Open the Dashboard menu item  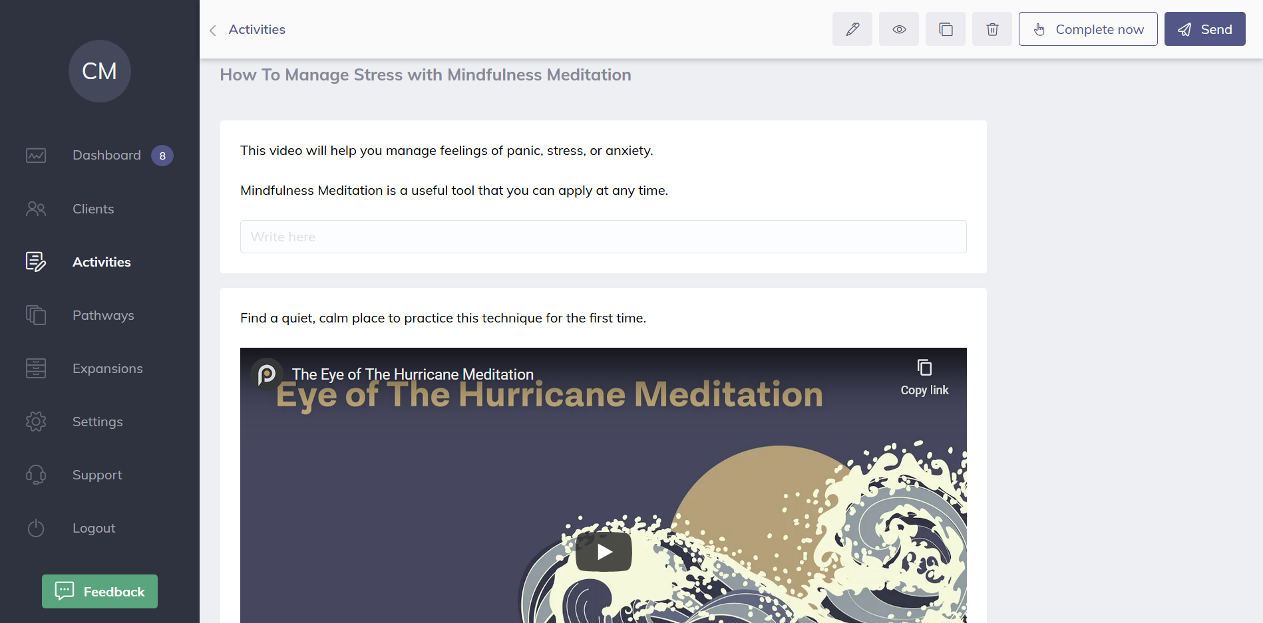pos(106,156)
